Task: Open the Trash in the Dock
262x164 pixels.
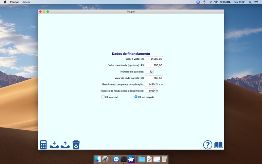Action: (164, 159)
